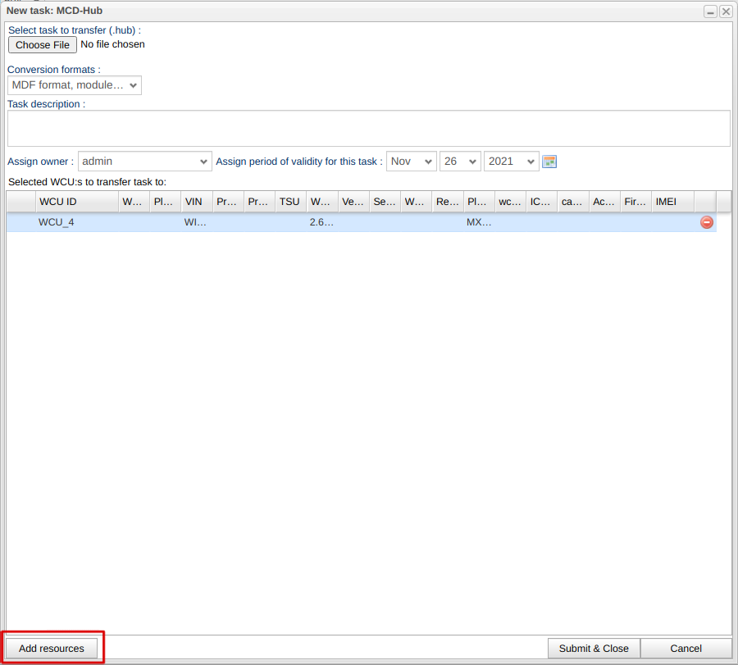Cancel the new task dialog
The height and width of the screenshot is (665, 738).
686,649
